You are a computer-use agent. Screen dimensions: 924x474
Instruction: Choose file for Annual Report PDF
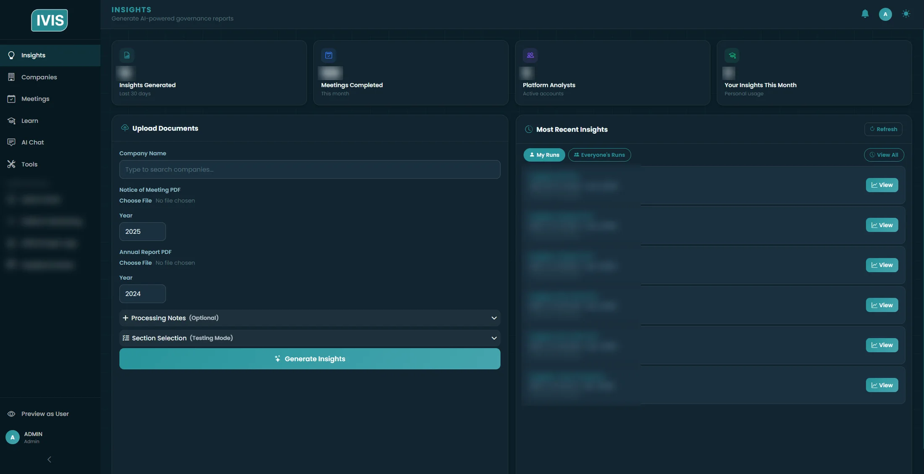[x=135, y=263]
